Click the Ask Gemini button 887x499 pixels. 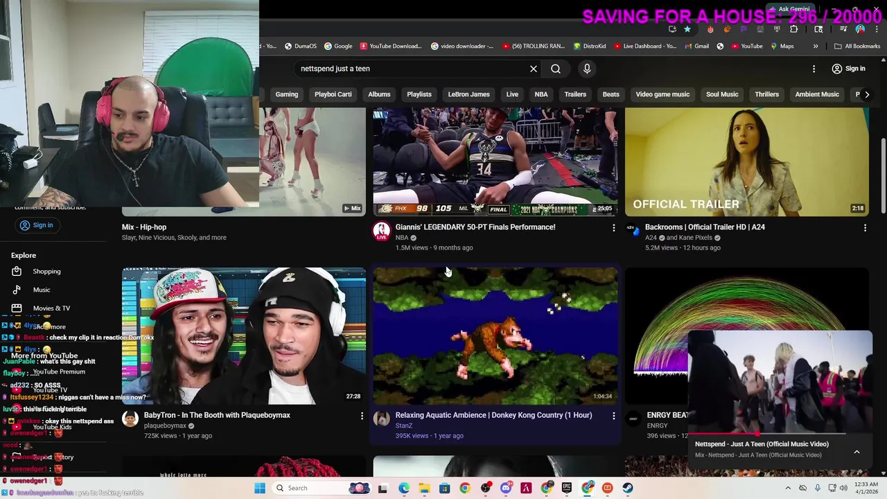click(789, 9)
